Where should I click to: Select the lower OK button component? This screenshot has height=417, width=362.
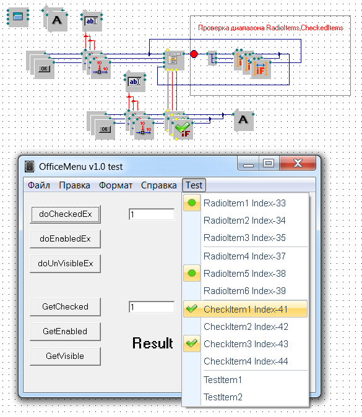coord(105,129)
